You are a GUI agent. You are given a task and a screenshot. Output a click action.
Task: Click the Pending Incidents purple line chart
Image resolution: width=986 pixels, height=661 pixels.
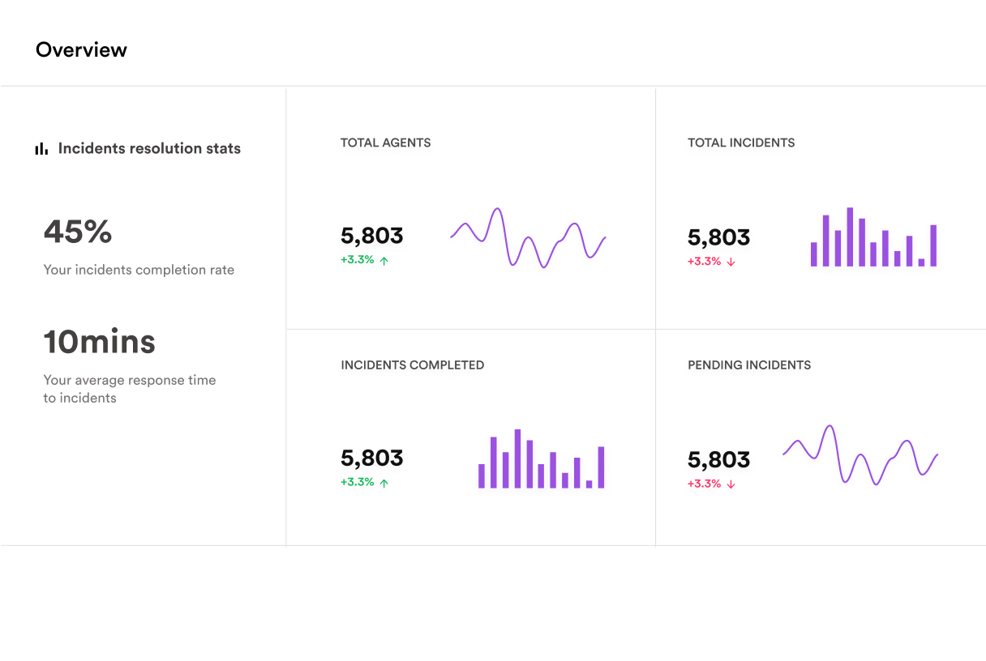(860, 455)
